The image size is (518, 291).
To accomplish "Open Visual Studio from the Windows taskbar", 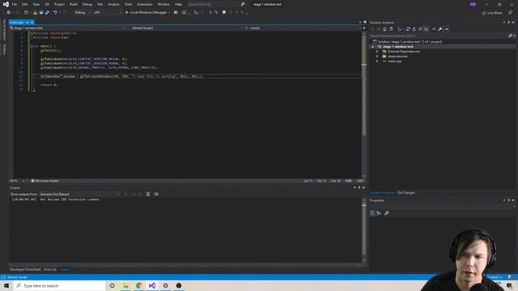I will [152, 285].
